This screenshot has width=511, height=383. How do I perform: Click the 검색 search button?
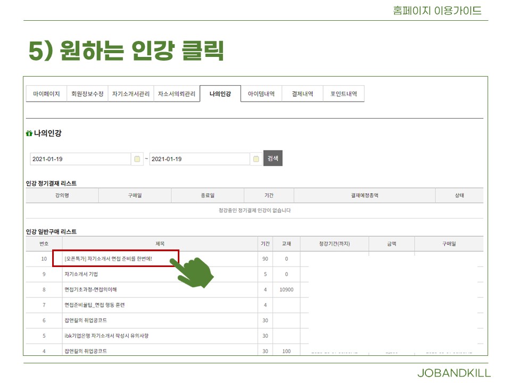point(273,159)
